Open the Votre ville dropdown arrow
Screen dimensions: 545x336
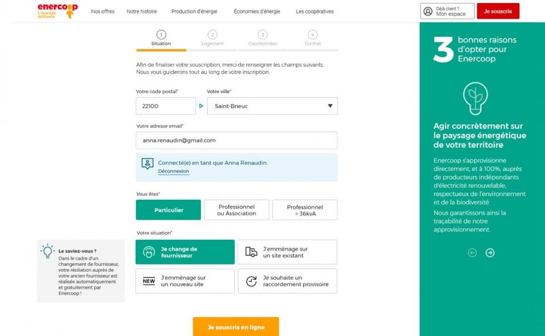[x=330, y=106]
